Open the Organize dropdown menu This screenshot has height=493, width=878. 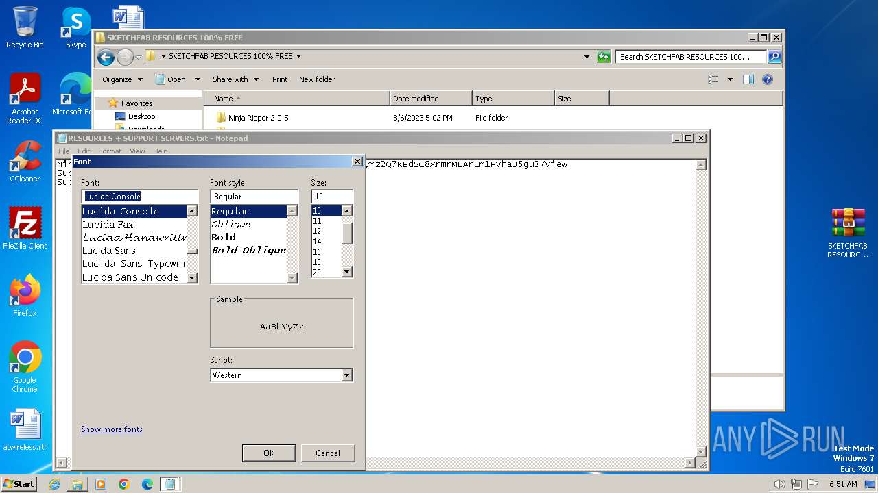[x=122, y=79]
